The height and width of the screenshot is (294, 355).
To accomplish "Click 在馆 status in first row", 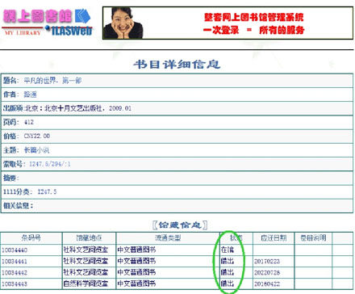I will tap(228, 250).
